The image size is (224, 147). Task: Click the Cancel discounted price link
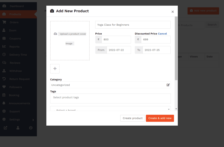point(162,34)
